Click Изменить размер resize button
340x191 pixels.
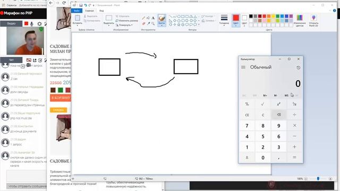[x=126, y=21]
